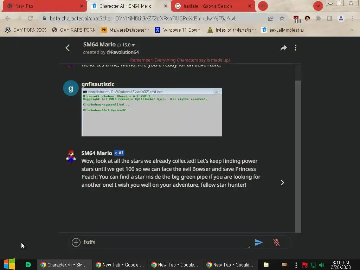Switch to the first New Tab - Google taskbar window

pos(120,265)
